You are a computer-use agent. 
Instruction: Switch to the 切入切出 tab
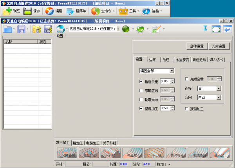216,60
